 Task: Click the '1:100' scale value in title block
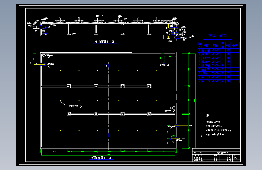pos(235,155)
